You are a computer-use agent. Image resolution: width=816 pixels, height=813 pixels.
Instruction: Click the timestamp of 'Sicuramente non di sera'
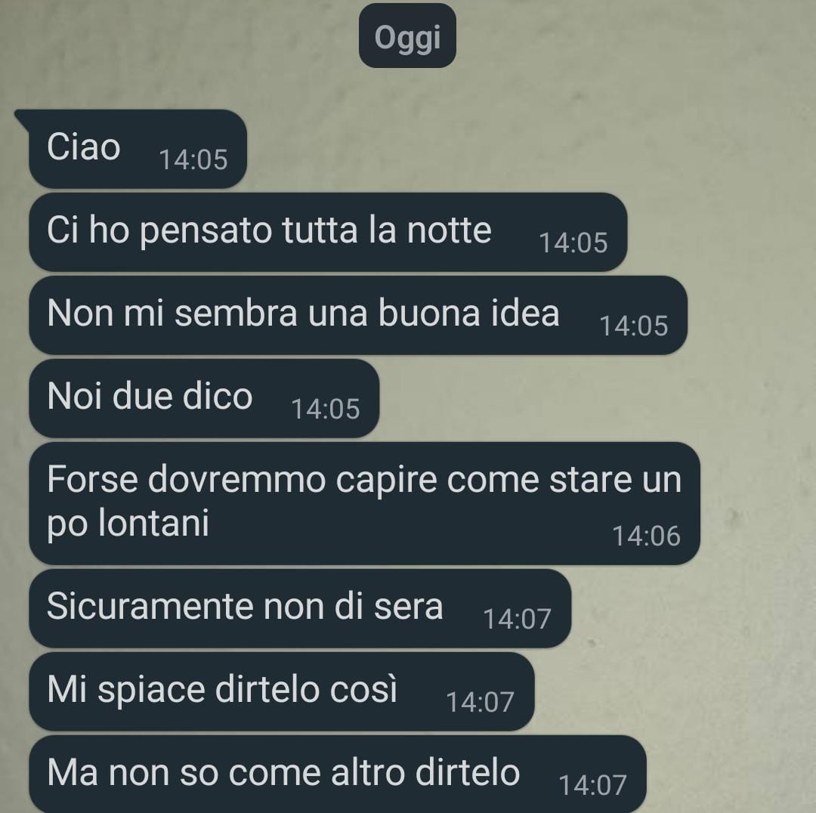(x=518, y=620)
